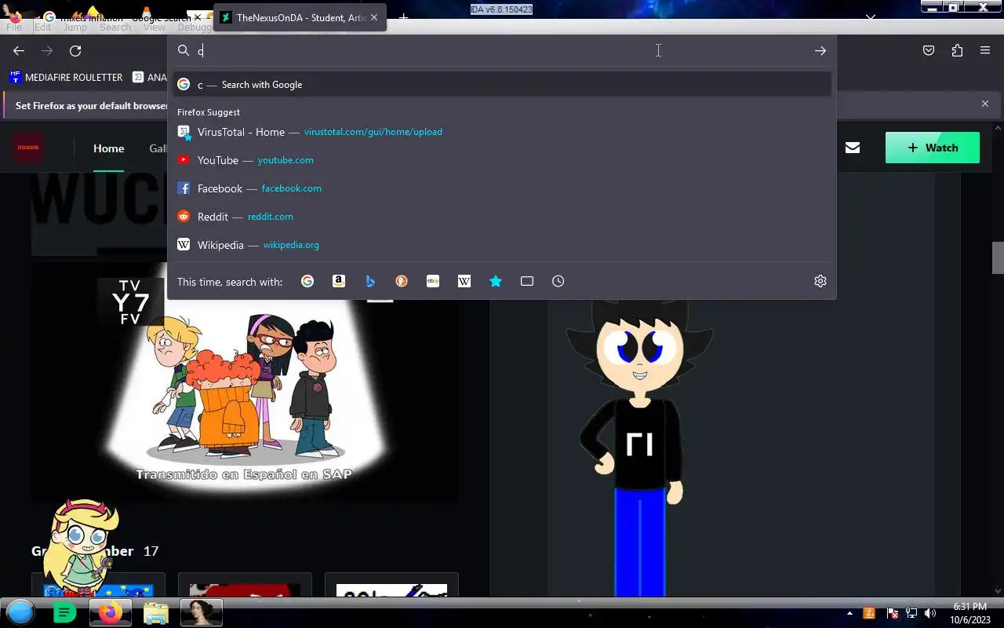
Task: Search open tabs via the tab icon
Action: (527, 281)
